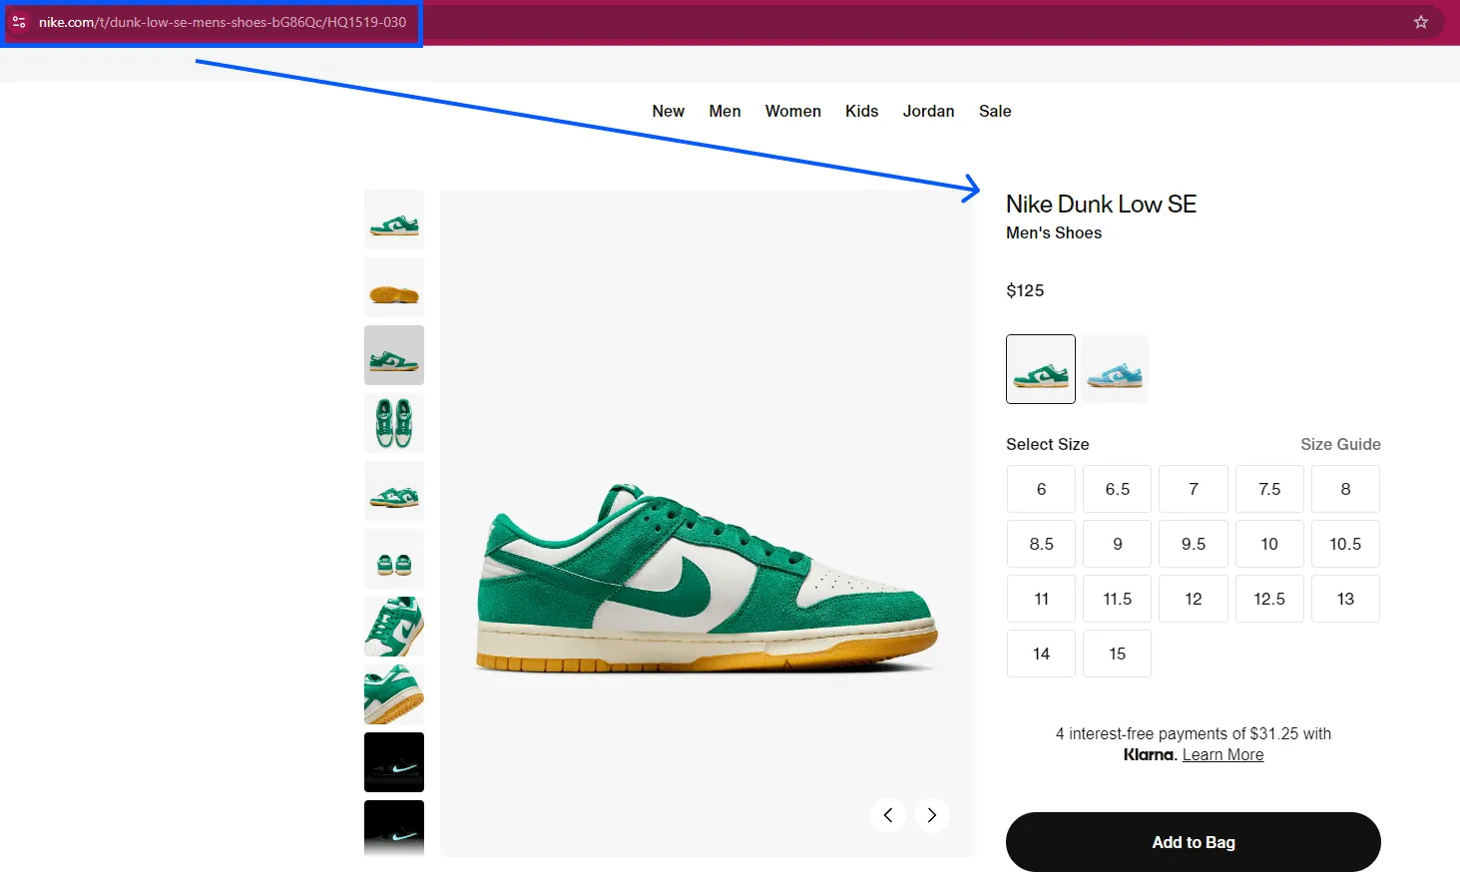The width and height of the screenshot is (1460, 881).
Task: Click the sole-view product thumbnail
Action: (x=393, y=286)
